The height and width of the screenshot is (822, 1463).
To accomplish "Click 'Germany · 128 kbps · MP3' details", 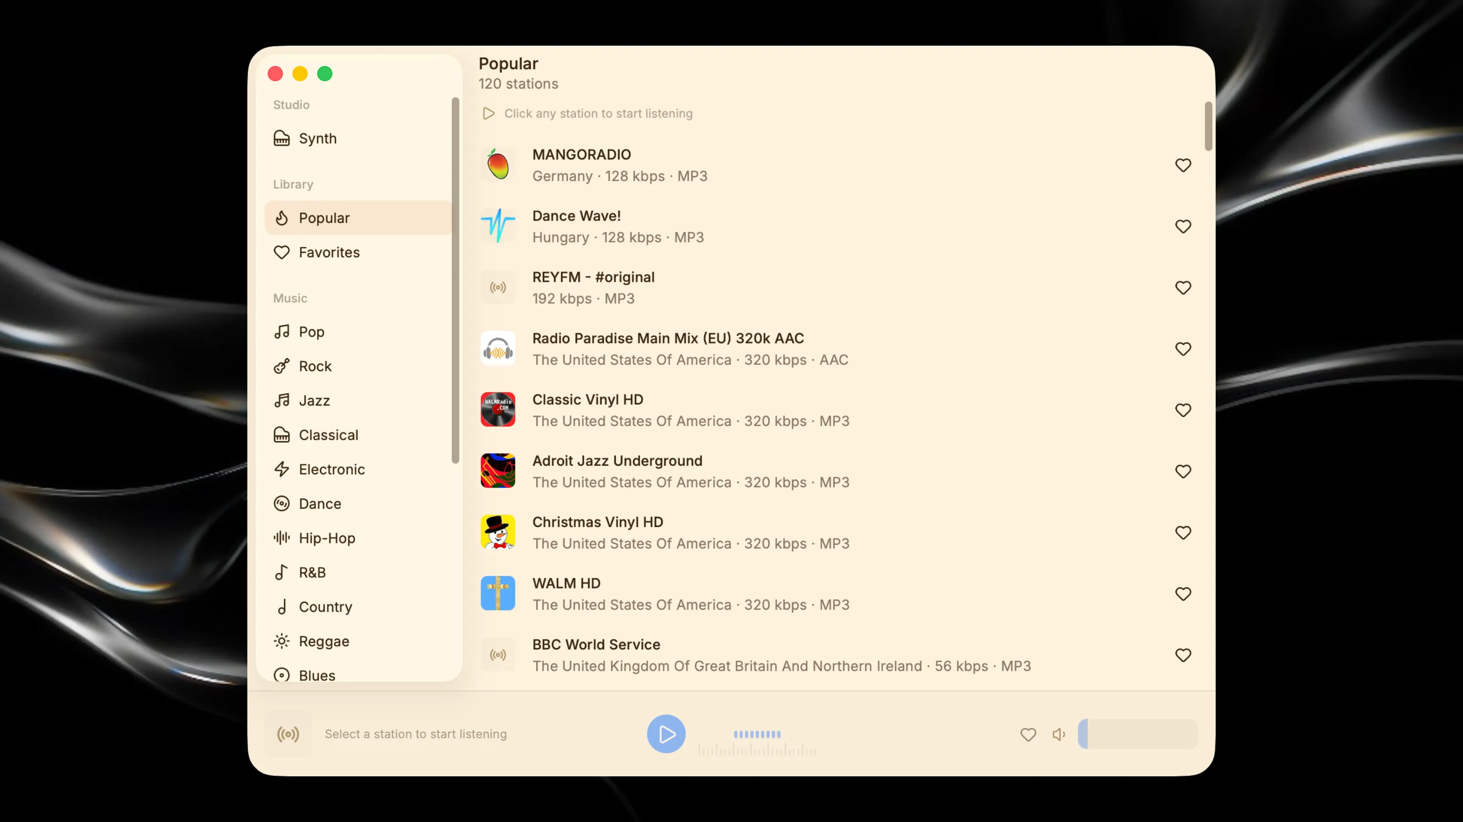I will pos(619,176).
